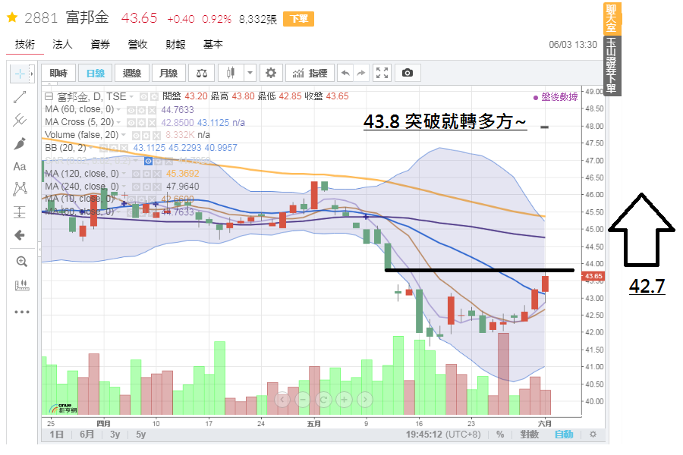Expand the cursor tool options arrow
The image size is (683, 455).
31,74
